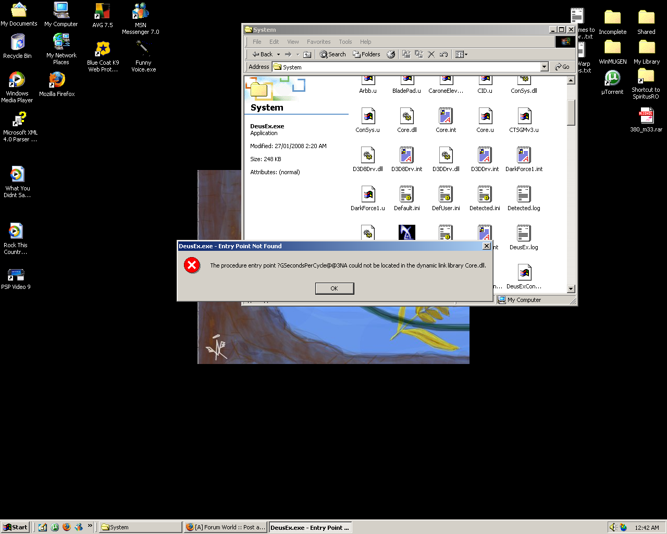Click the Undo toolbar icon
The height and width of the screenshot is (534, 667).
[444, 54]
